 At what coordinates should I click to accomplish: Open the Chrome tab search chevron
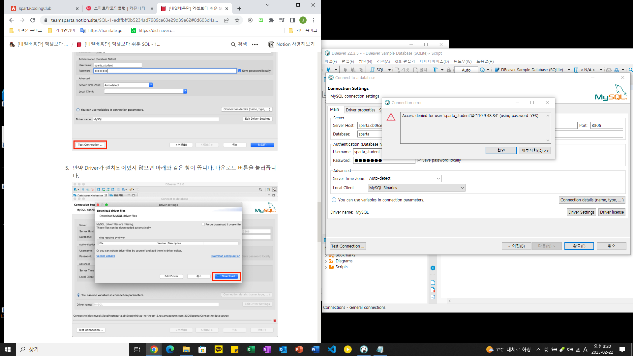pyautogui.click(x=268, y=5)
